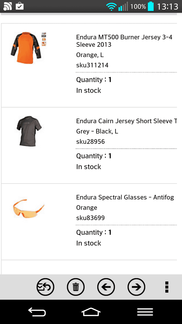The image size is (182, 324).
Task: Tap the shopping bag notification icon
Action: click(20, 6)
